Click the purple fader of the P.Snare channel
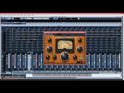Image resolution: width=124 pixels, height=93 pixels. point(36,61)
